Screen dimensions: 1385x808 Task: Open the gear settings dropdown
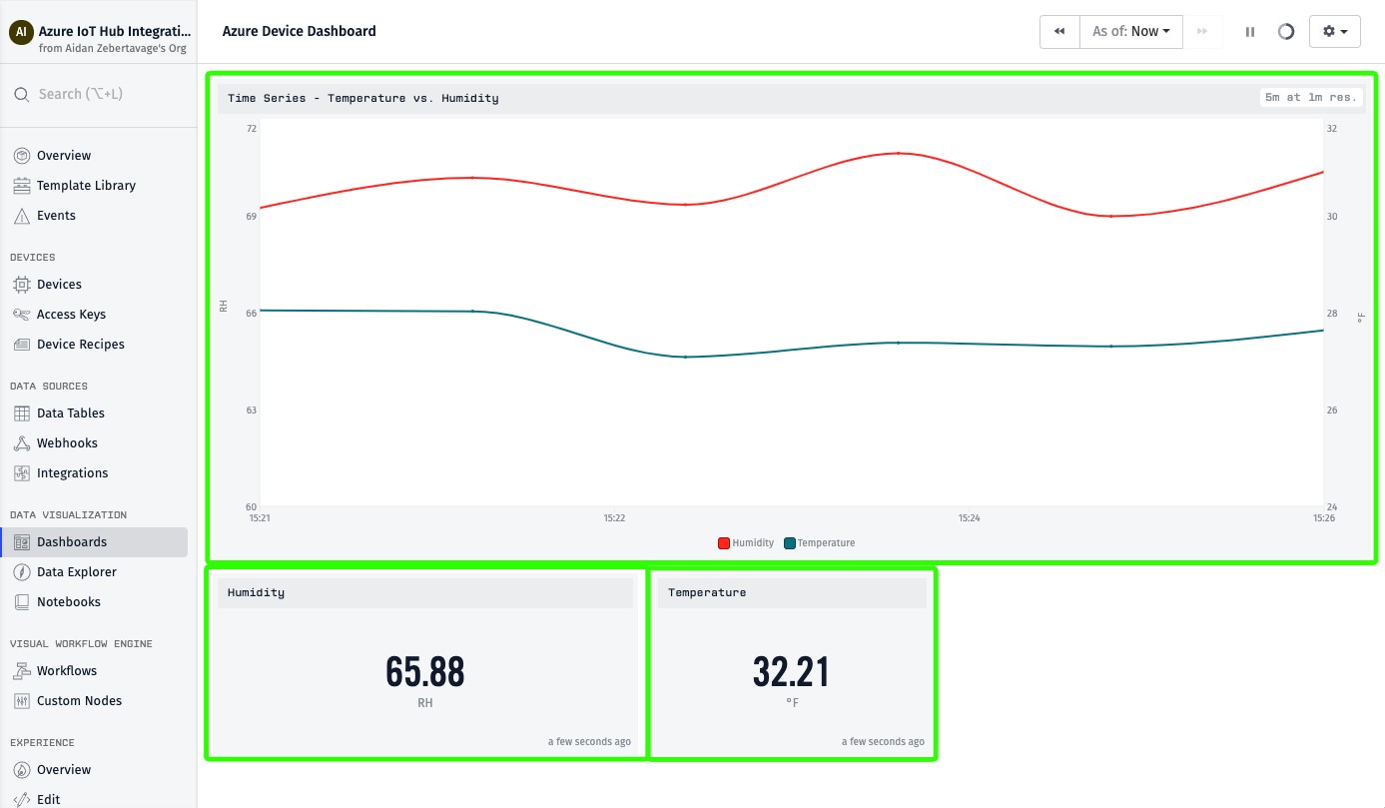(x=1335, y=32)
